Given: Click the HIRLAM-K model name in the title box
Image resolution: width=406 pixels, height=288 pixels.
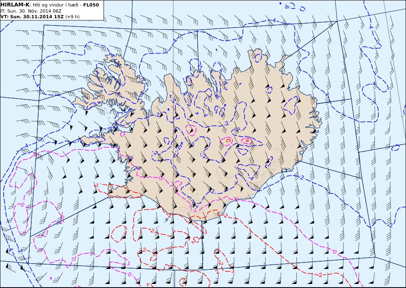Looking at the screenshot, I should click(15, 5).
